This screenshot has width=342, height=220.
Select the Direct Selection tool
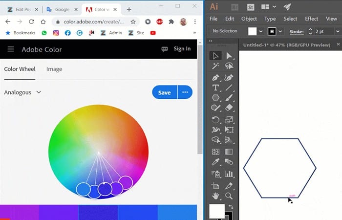point(229,56)
